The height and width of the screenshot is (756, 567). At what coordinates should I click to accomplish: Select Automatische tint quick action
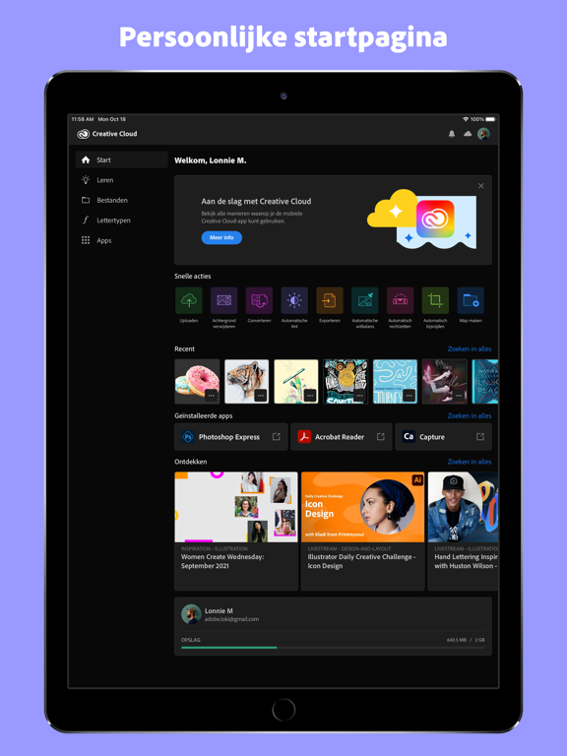coord(294,300)
